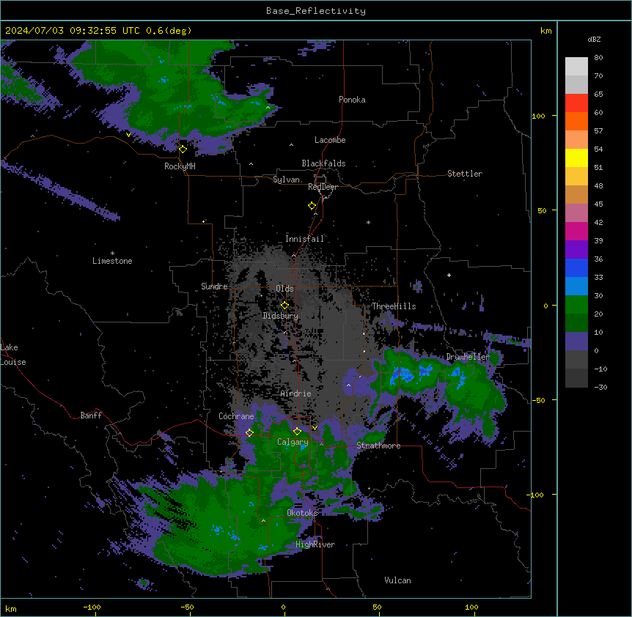Click the Ponoka city label
Screen dimensions: 632x617
[352, 100]
